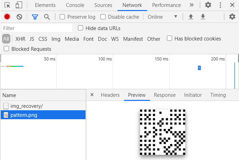Viewport: 239px width, 160px height.
Task: Open the Timing tab
Action: pos(218,95)
